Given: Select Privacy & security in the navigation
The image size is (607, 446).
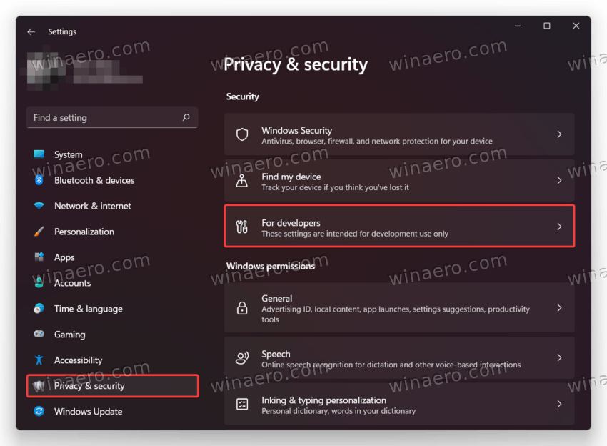Looking at the screenshot, I should [x=87, y=386].
